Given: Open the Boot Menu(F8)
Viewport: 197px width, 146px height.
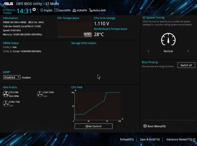Looking at the screenshot, I should 154,126.
